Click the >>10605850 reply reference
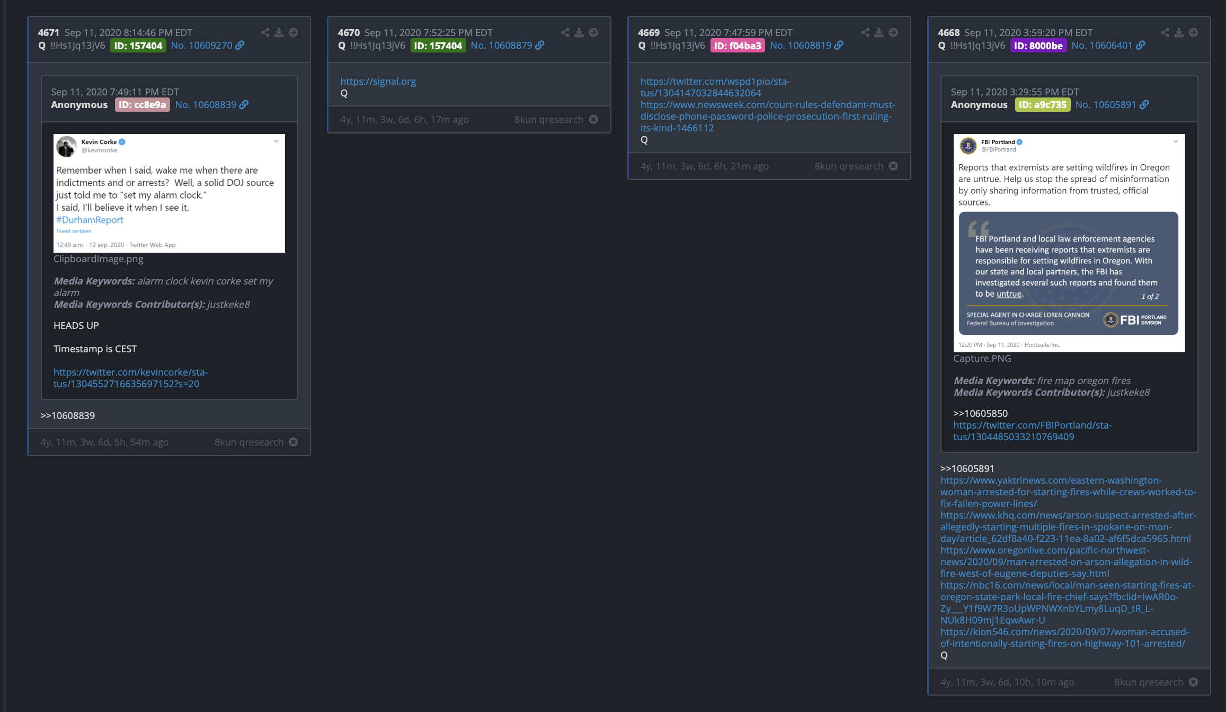The image size is (1226, 712). 980,413
